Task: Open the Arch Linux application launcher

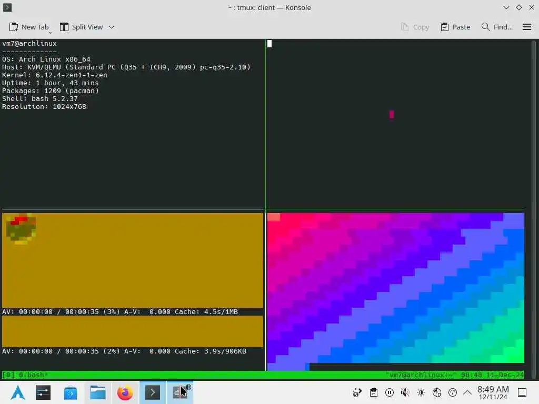Action: click(17, 392)
